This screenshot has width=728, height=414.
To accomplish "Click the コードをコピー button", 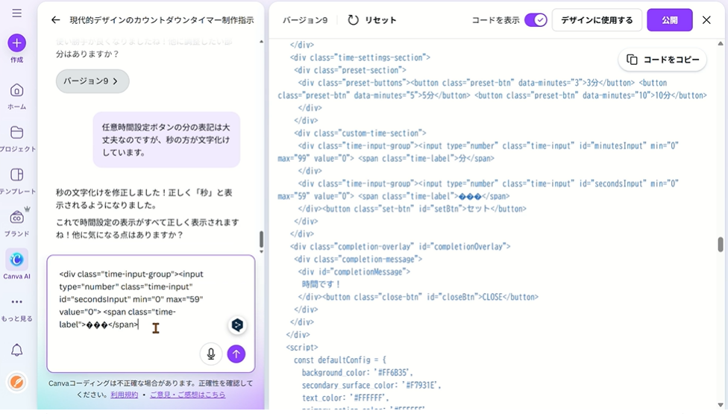I will (x=662, y=60).
